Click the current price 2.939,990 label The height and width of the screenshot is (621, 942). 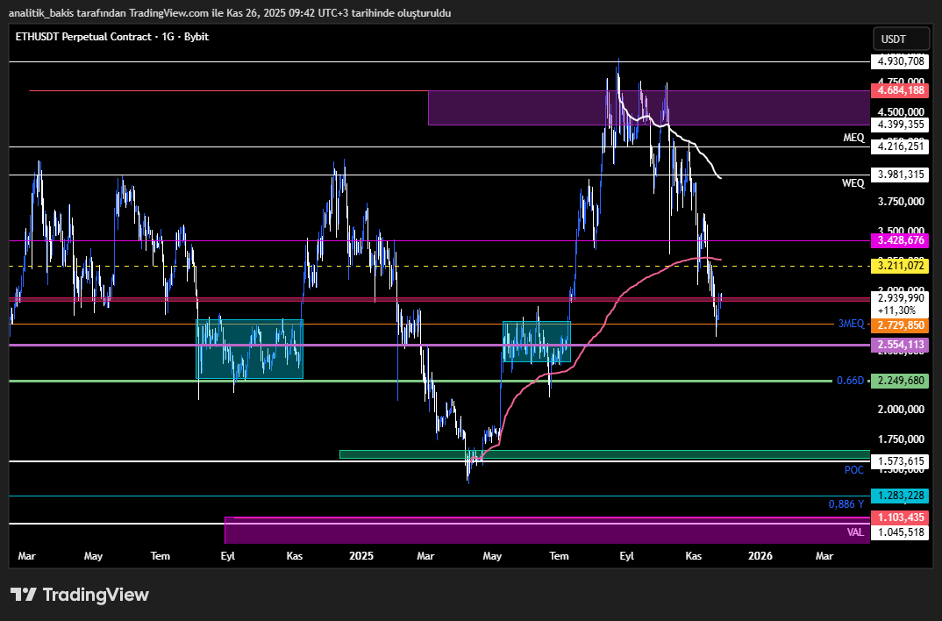coord(899,298)
